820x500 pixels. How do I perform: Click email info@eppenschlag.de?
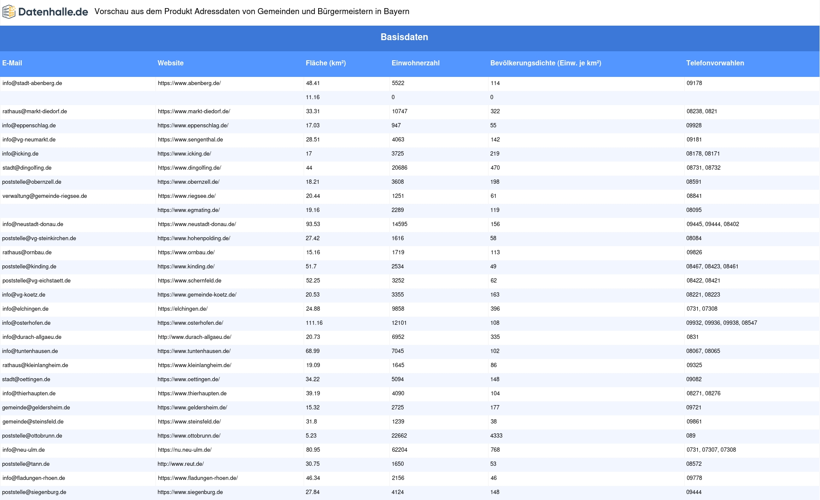29,126
